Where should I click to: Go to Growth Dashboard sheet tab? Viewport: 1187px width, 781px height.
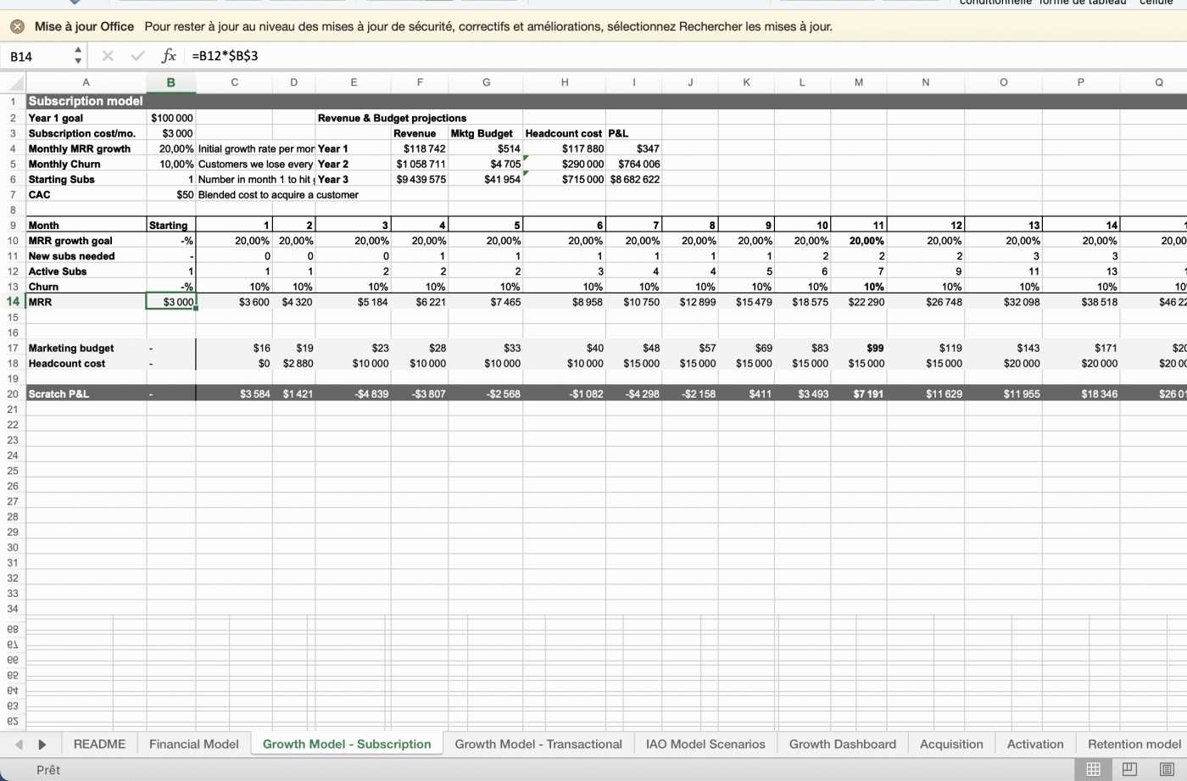point(842,744)
